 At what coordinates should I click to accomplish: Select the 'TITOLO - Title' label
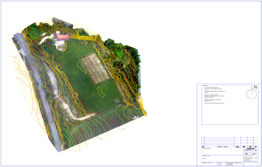click(206, 156)
